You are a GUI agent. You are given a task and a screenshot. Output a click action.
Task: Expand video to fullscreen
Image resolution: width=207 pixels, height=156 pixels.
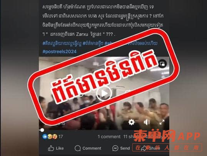pyautogui.click(x=162, y=122)
